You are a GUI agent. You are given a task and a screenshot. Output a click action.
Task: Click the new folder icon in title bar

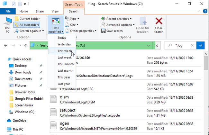(x=20, y=4)
